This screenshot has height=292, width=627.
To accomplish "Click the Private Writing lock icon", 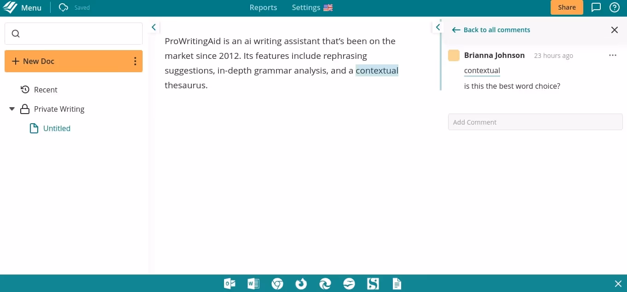I will coord(25,109).
